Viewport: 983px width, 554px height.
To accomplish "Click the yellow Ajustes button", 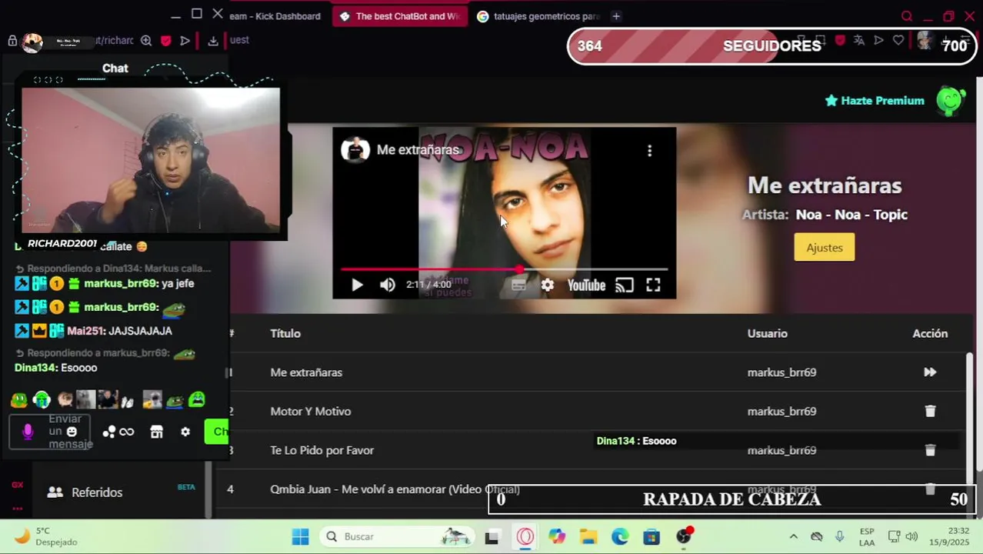I will [825, 248].
